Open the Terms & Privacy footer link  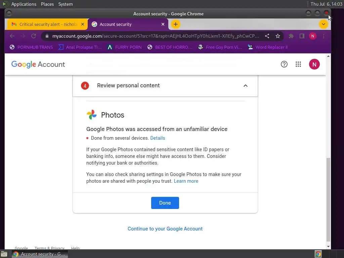[49, 248]
